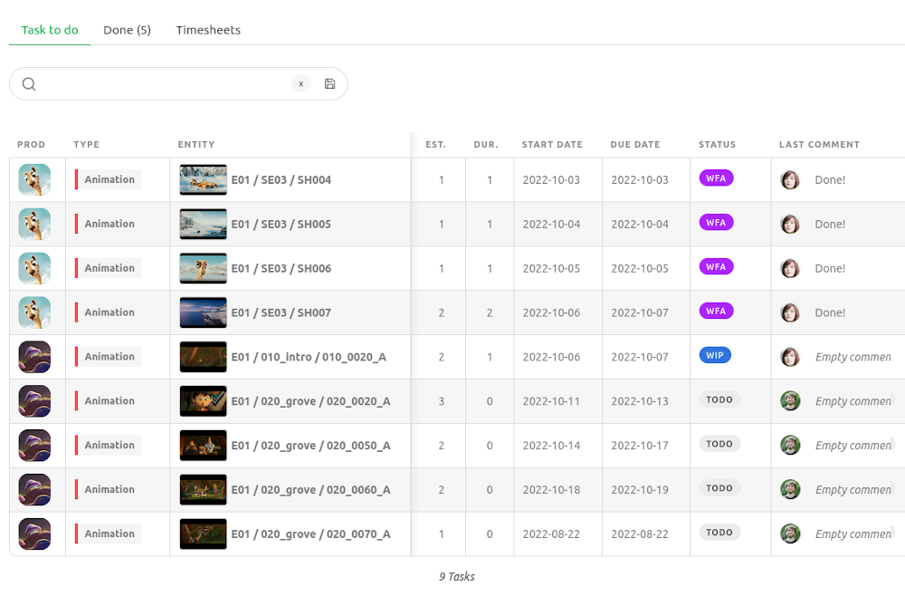Click commenter avatar in 020_0050_A row
The height and width of the screenshot is (596, 905).
[x=790, y=445]
